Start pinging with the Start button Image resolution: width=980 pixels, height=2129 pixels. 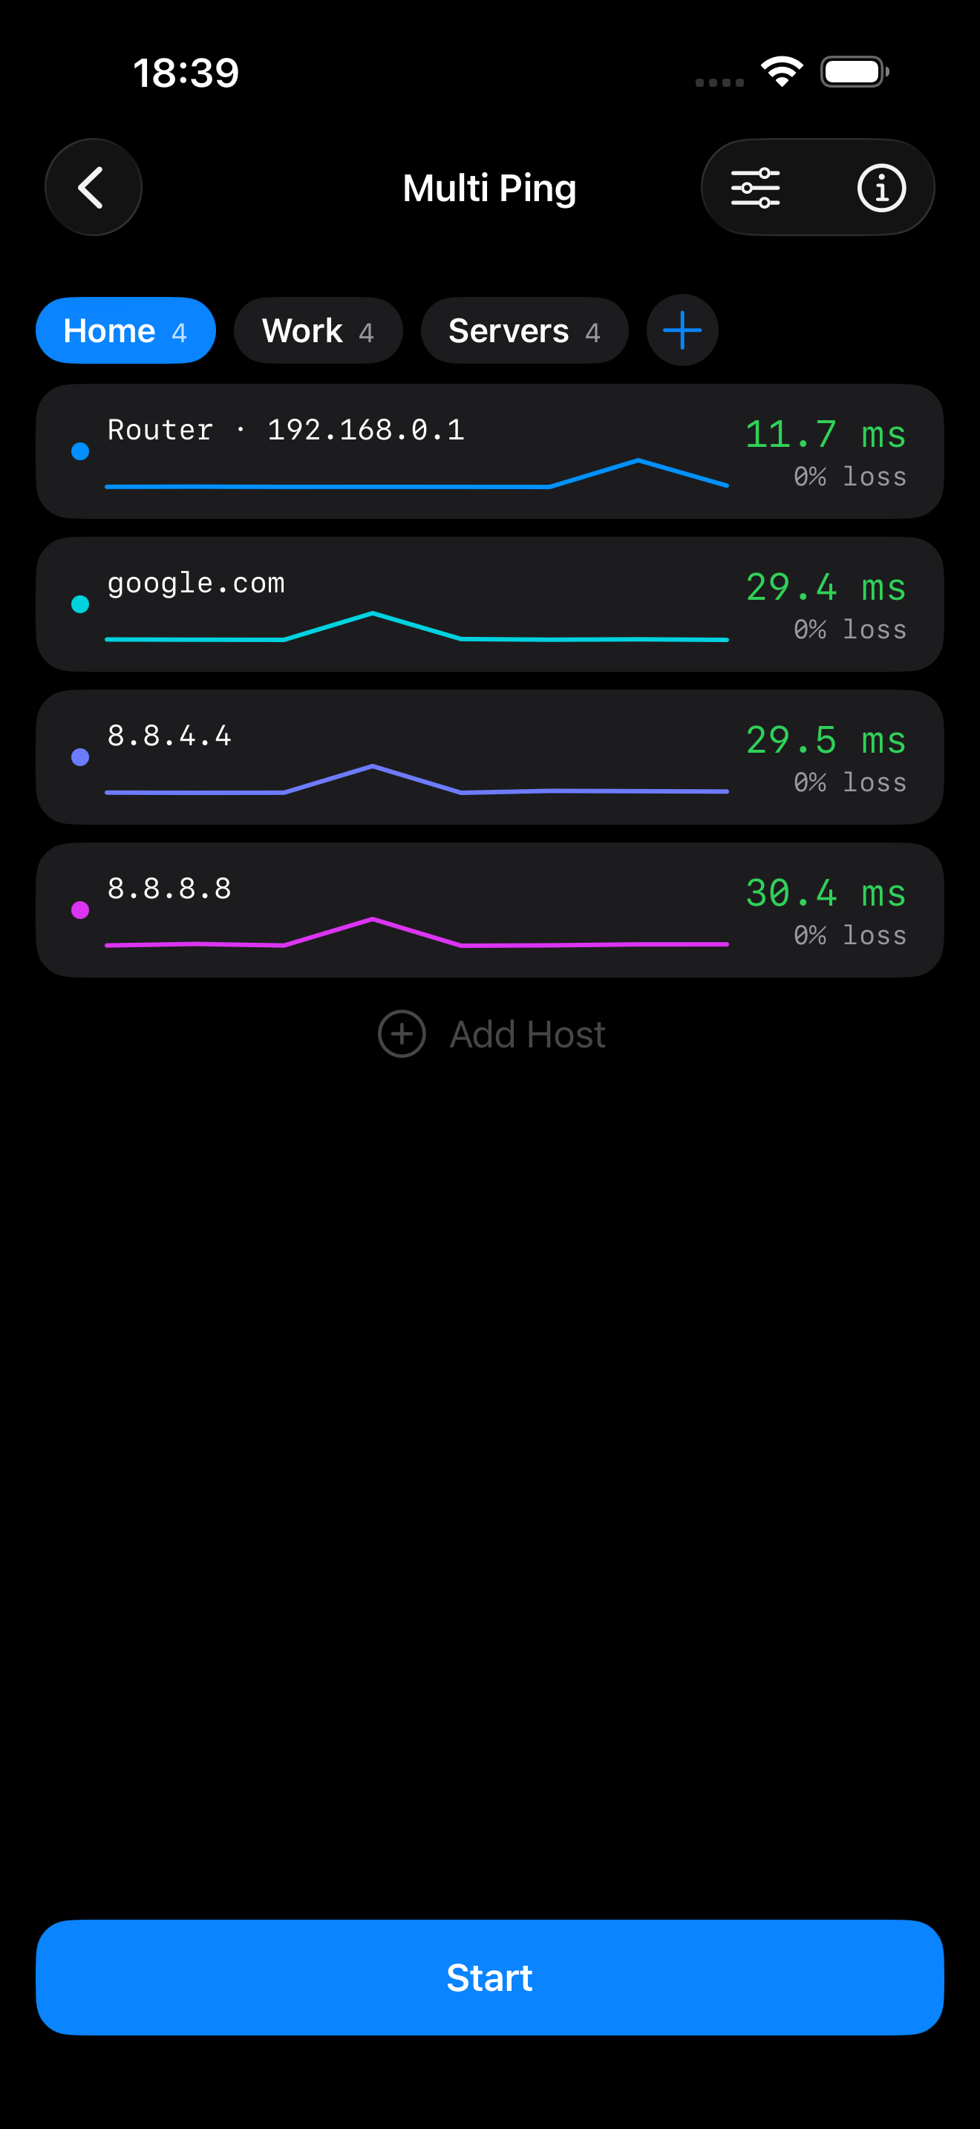coord(490,1978)
